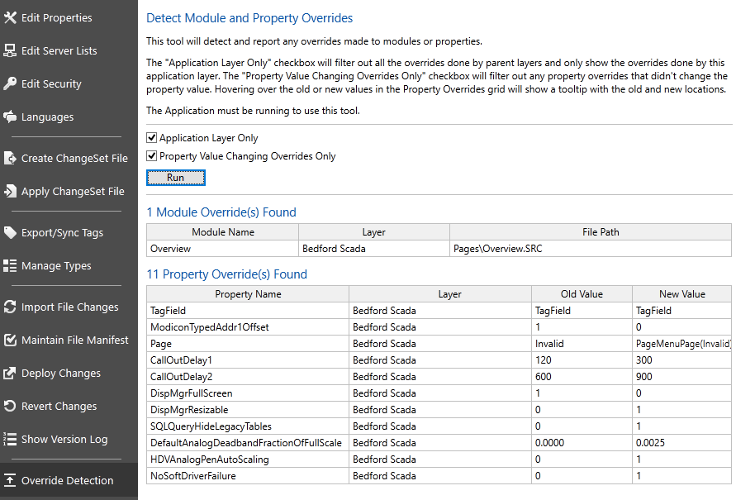Uncheck Property Value Changing Overrides Only

tap(152, 156)
